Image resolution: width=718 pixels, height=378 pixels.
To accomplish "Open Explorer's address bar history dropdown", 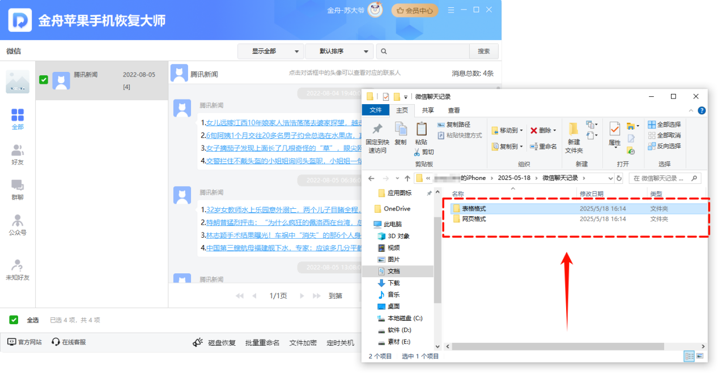I will [x=610, y=178].
